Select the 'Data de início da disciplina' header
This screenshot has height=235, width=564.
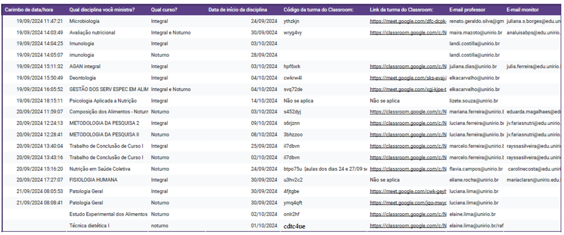pos(238,10)
